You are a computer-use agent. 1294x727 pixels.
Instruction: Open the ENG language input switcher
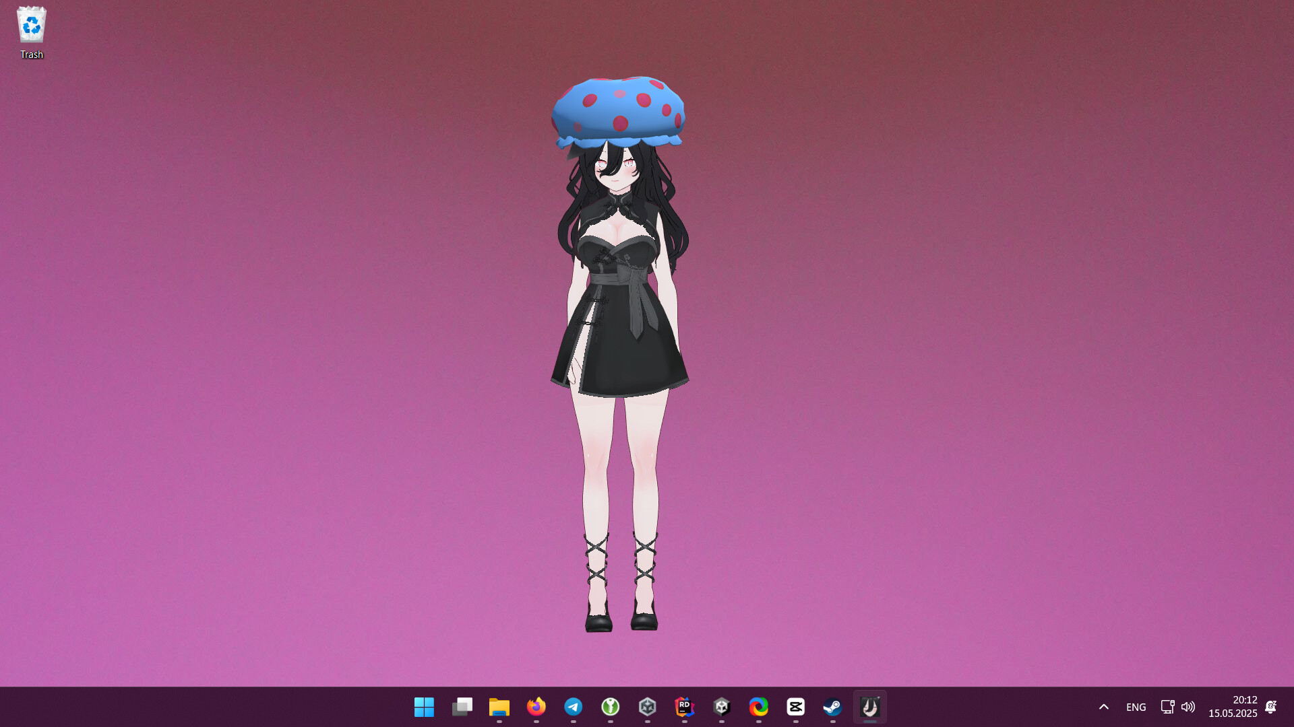[x=1136, y=707]
